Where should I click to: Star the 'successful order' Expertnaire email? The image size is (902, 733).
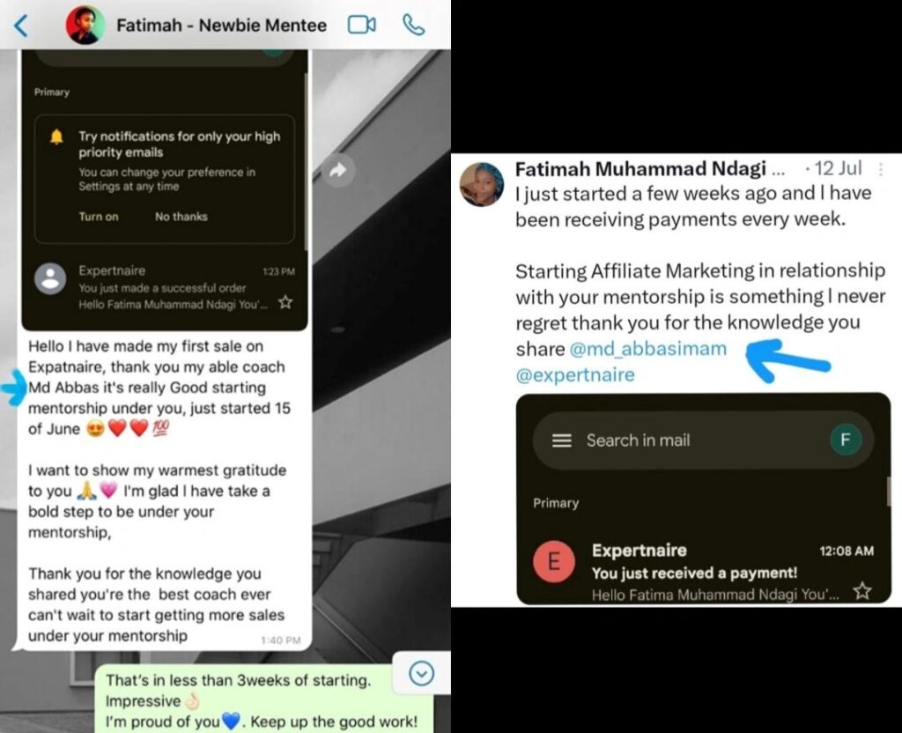[285, 302]
